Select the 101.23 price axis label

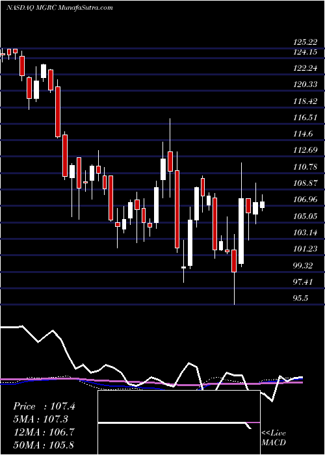point(305,249)
